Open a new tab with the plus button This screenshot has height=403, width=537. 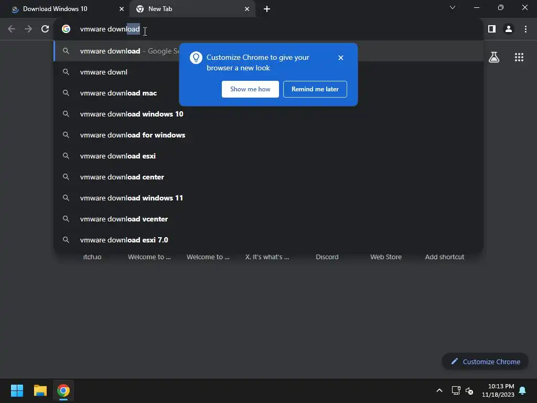tap(267, 9)
